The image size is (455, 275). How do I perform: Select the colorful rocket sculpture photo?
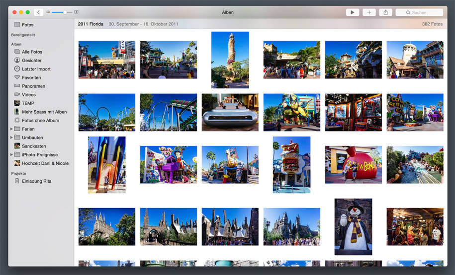(x=107, y=165)
